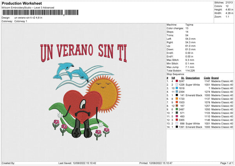Click the "Printed: 12/08/2022 15:10:47" footer text

click(x=156, y=163)
